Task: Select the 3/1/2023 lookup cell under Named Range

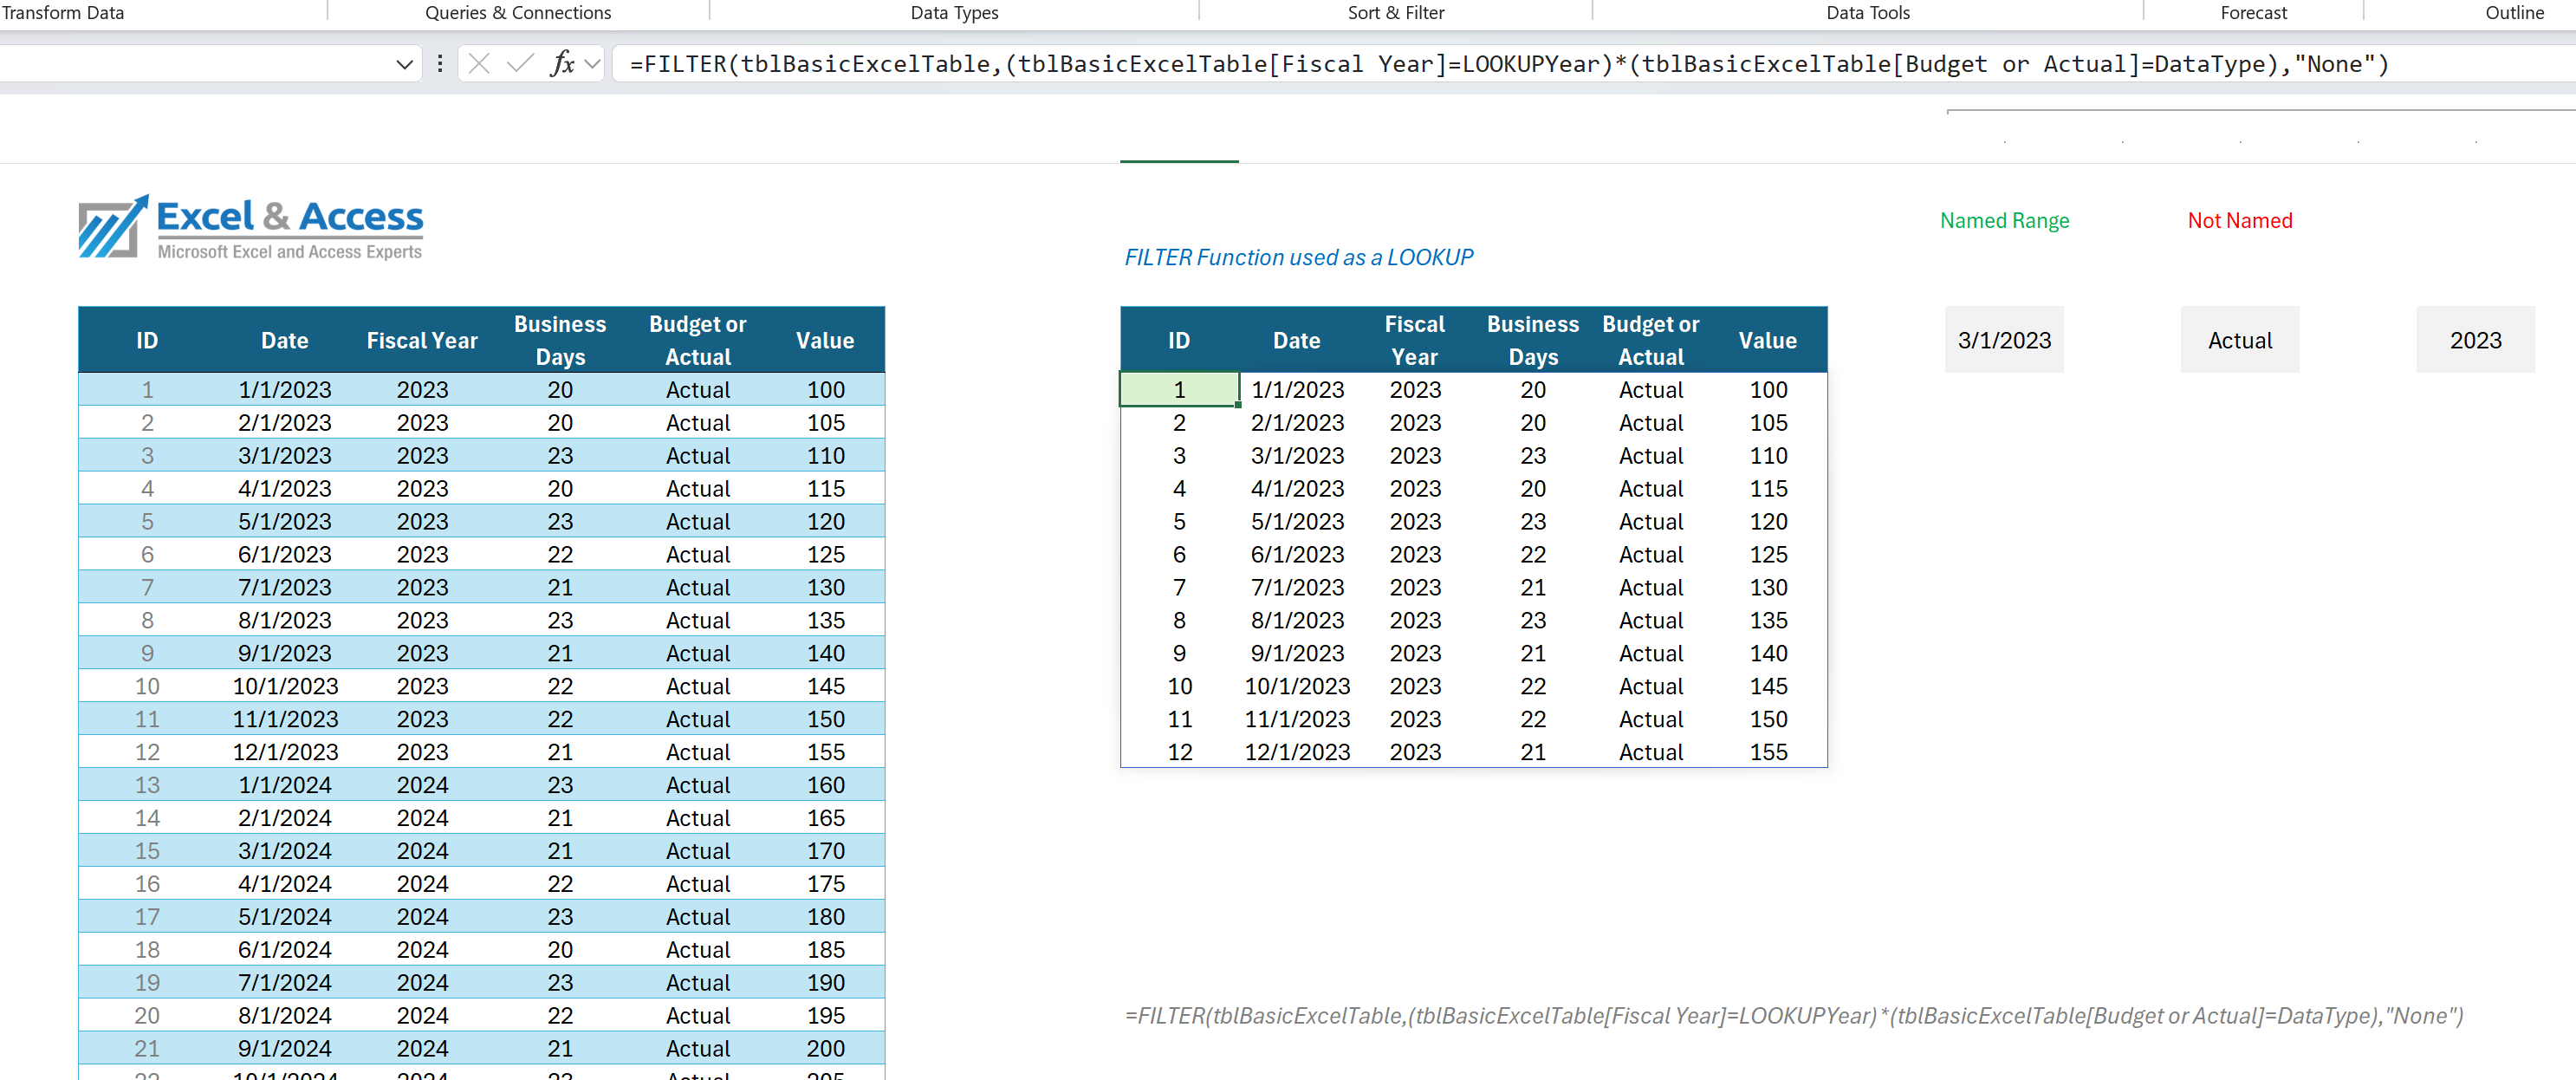Action: (2004, 340)
